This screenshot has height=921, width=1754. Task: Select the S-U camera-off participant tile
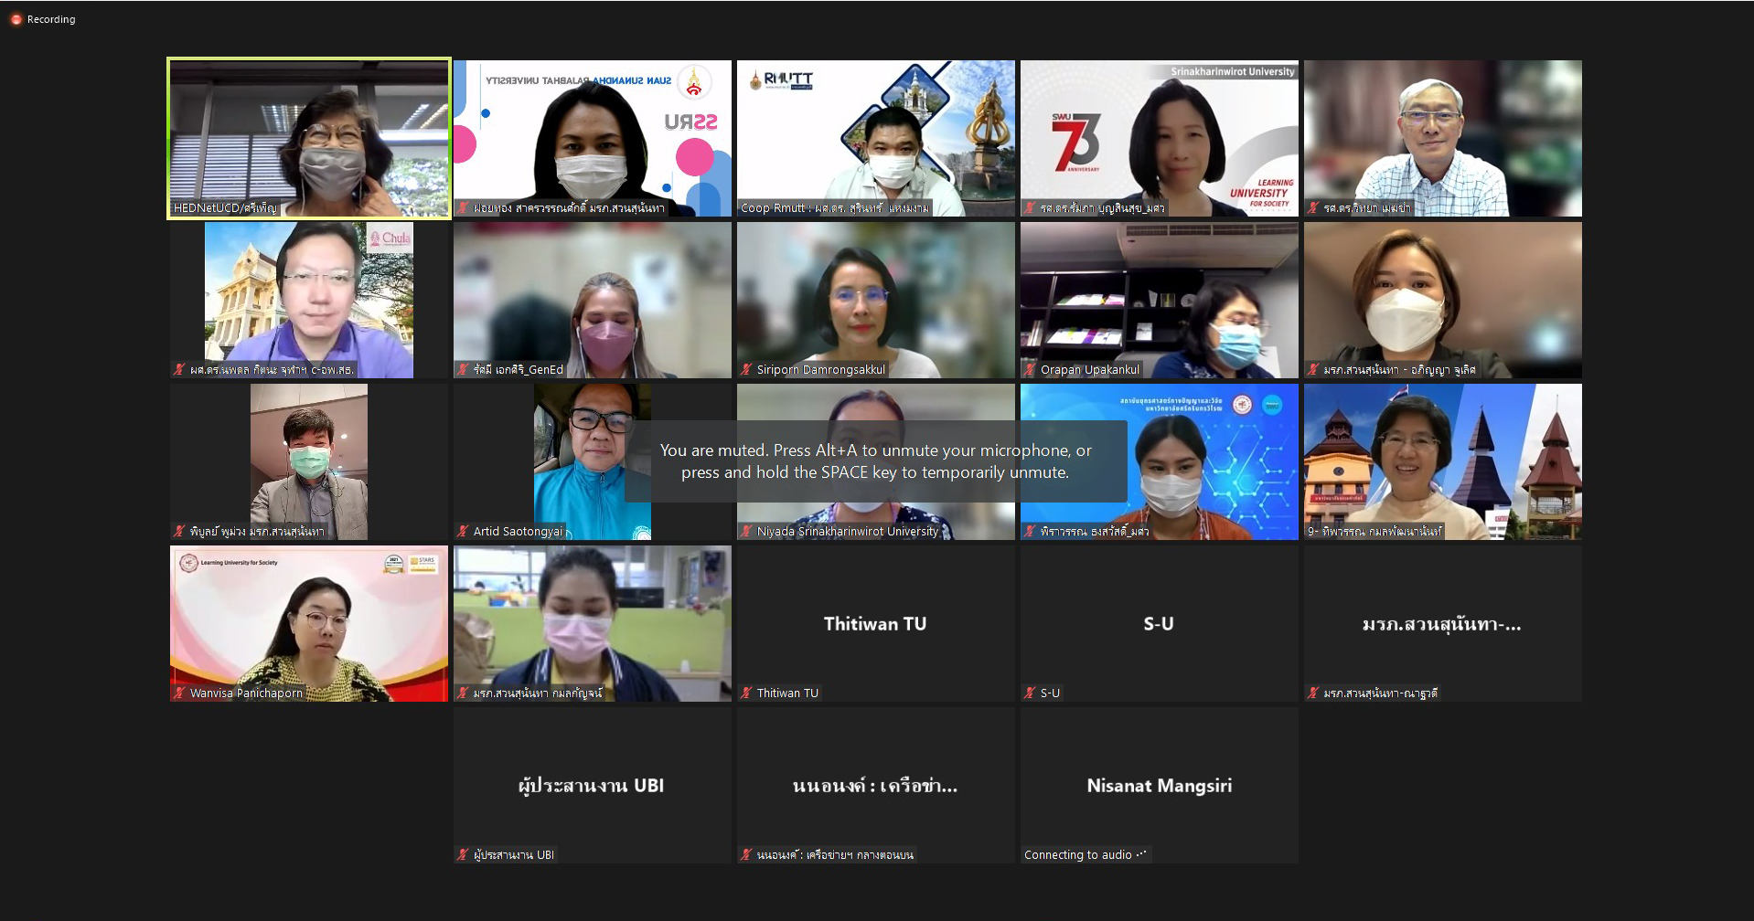(x=1159, y=623)
